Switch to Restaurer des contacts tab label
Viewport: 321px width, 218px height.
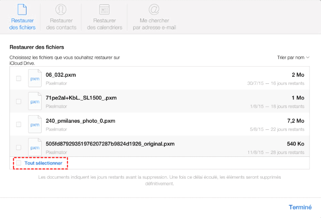tap(61, 24)
